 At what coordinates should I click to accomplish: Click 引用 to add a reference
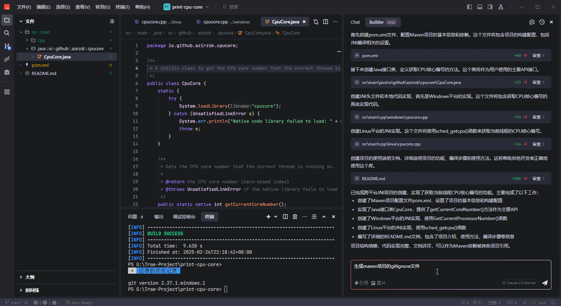tap(361, 283)
